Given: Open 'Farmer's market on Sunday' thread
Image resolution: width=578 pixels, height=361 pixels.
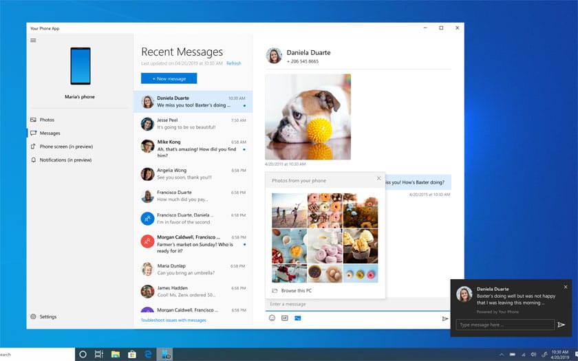Looking at the screenshot, I should point(193,244).
